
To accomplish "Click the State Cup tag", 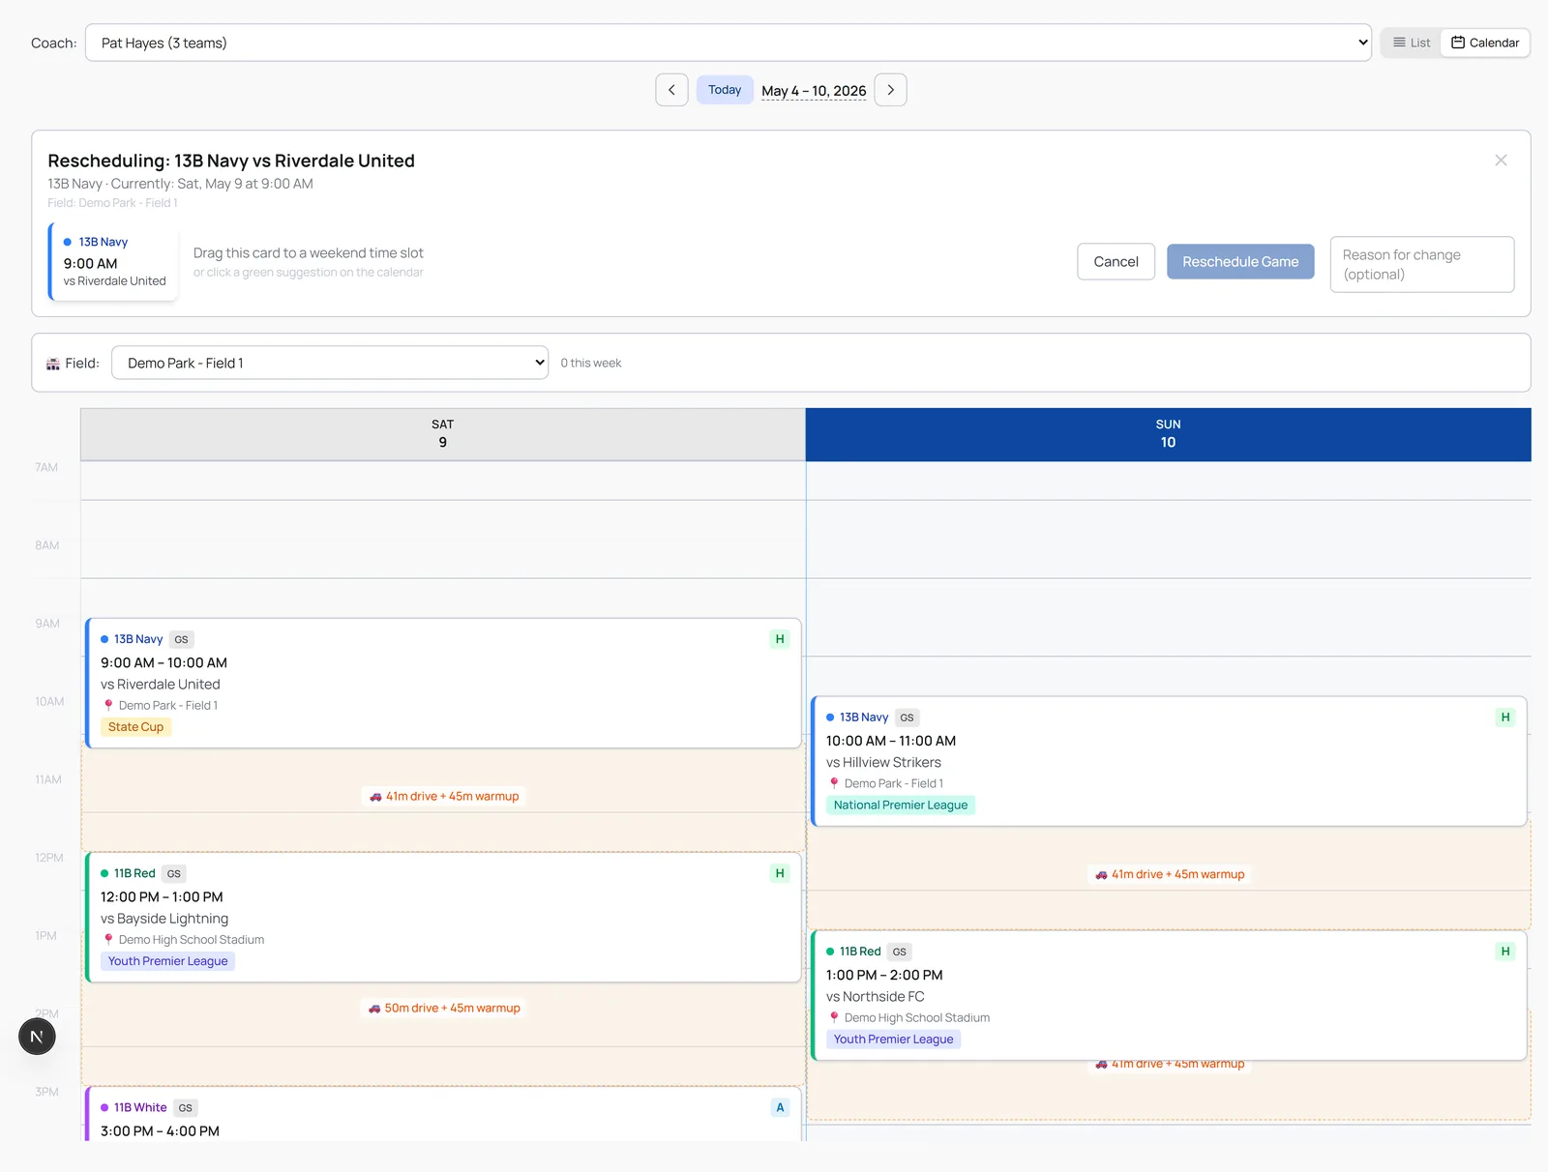I will pyautogui.click(x=135, y=727).
